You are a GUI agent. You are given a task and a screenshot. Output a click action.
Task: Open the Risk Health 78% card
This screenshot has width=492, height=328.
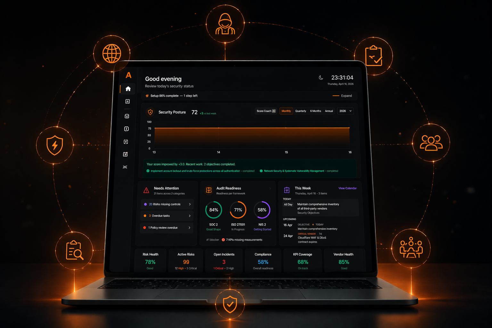tap(150, 260)
